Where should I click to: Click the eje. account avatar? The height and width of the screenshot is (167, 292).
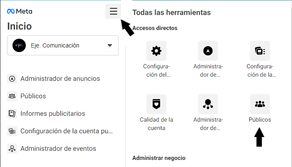tap(19, 45)
